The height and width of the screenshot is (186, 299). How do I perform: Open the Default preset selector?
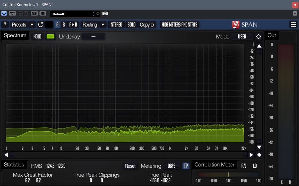(x=75, y=14)
